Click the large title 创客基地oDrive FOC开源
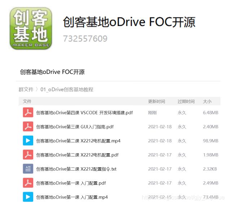This screenshot has height=204, width=228. click(129, 22)
